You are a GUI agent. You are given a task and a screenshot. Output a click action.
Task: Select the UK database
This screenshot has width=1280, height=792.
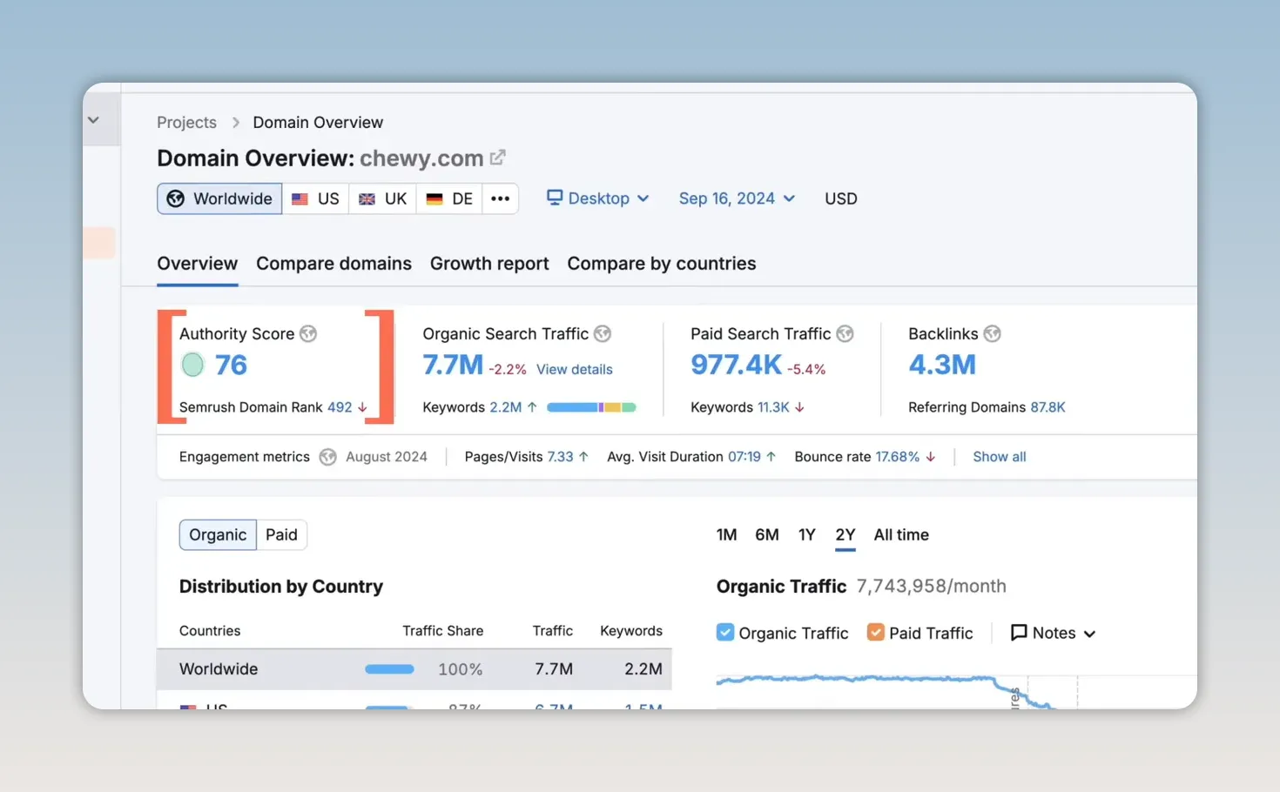382,198
